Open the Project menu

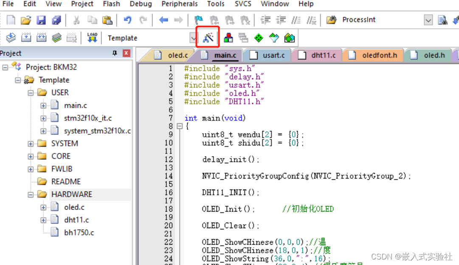82,4
